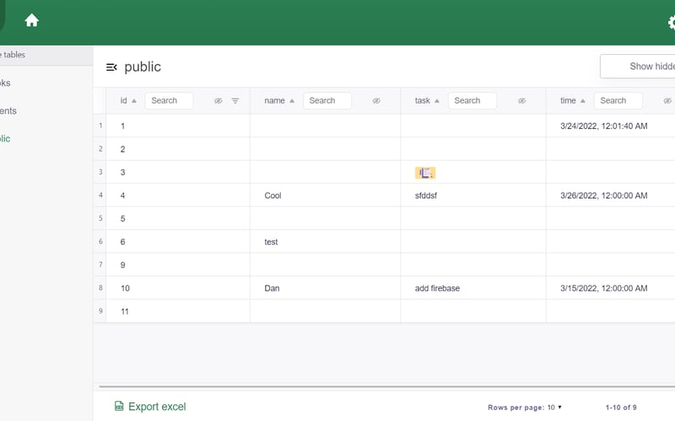Click the '1-10 of 9' pagination text

coord(621,408)
